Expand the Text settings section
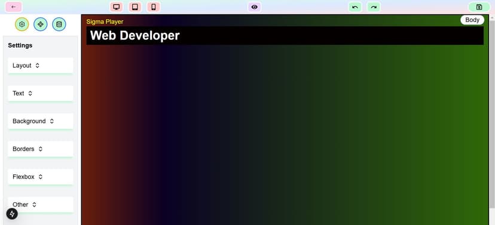Screen dimensions: 495x225 click(x=41, y=93)
